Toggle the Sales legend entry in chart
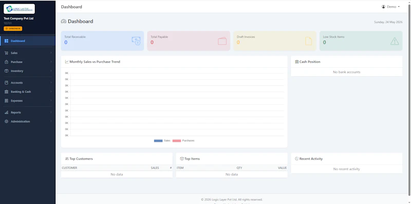This screenshot has height=204, width=411. click(162, 141)
